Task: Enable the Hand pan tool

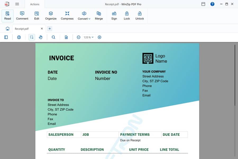Action: (41, 37)
